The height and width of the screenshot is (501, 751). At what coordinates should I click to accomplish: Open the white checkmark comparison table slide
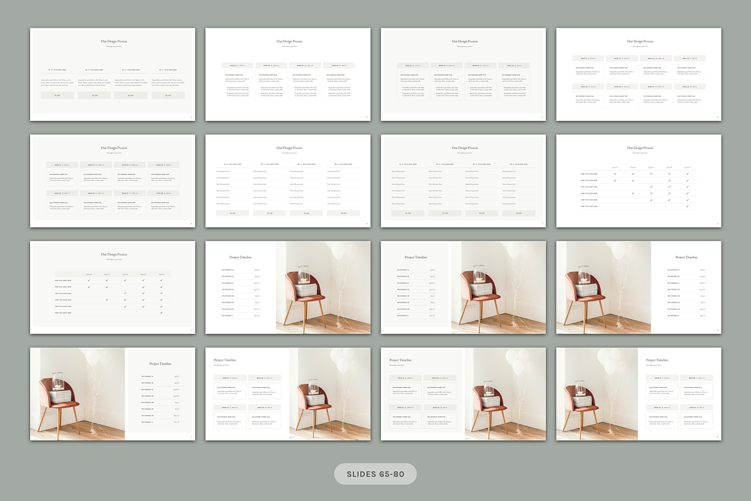point(638,181)
